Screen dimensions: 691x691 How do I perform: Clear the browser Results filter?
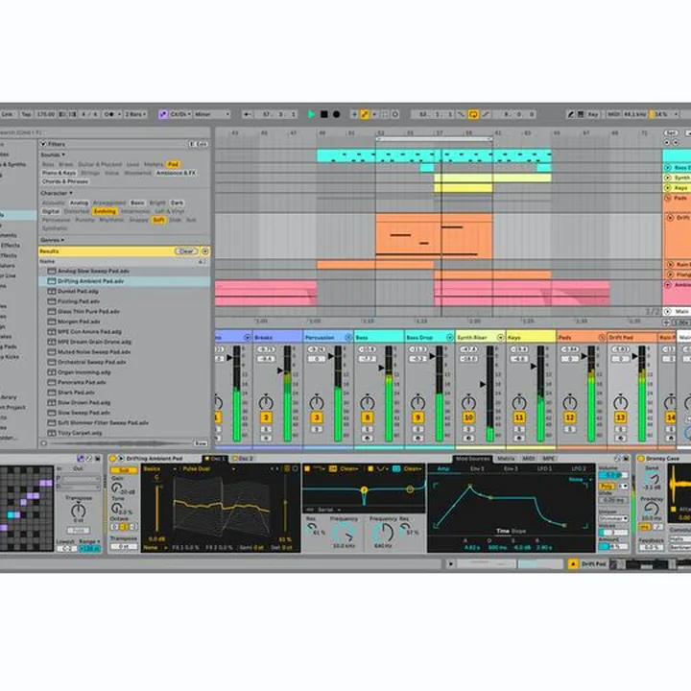(186, 251)
